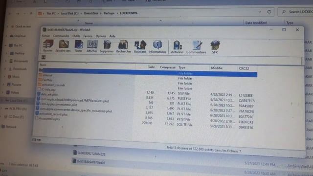Expand the Downloads node in sidebar
The width and height of the screenshot is (313, 176).
tap(5, 69)
